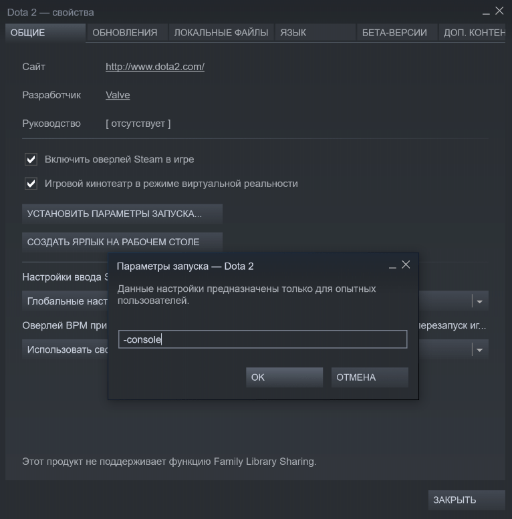
Task: Select the ЯЗЫК tab
Action: 315,33
